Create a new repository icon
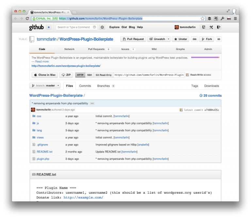 pyautogui.click(x=204, y=27)
